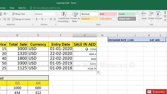Select column E header
The height and width of the screenshot is (94, 167).
click(38, 35)
